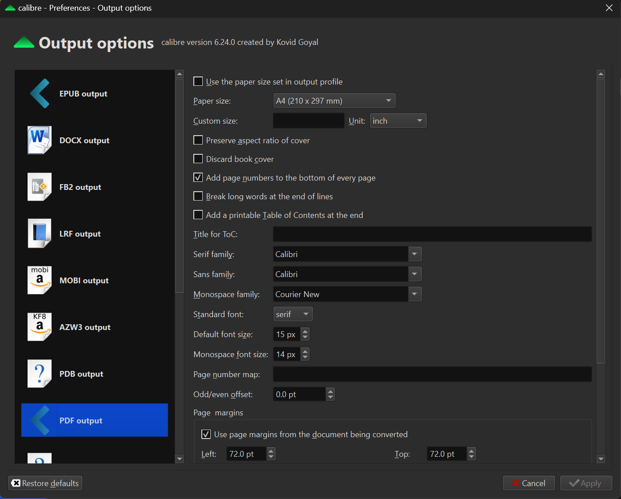Open the Paper size dropdown
The height and width of the screenshot is (499, 621).
click(334, 101)
